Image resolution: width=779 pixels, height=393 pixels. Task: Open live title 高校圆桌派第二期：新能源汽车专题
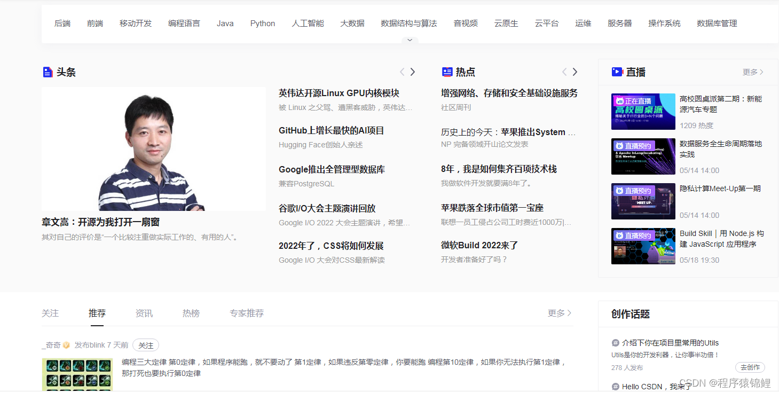coord(721,104)
